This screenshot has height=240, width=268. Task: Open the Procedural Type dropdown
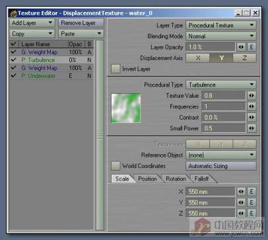(221, 85)
